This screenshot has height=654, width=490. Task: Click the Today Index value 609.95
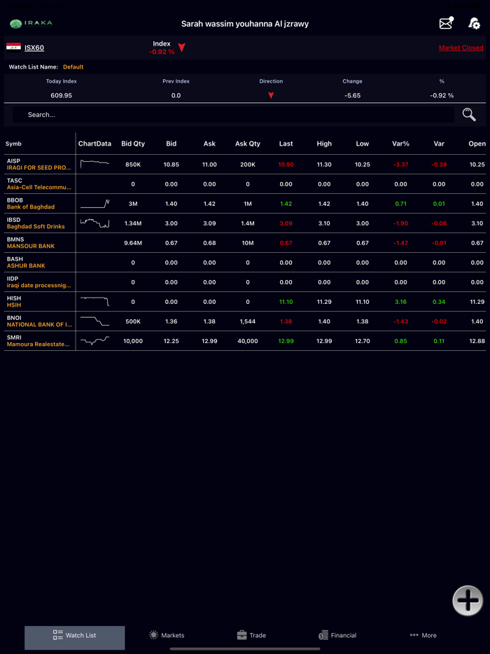[62, 95]
